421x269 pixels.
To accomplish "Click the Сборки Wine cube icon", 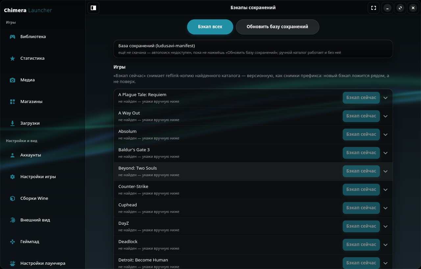I will tap(12, 198).
